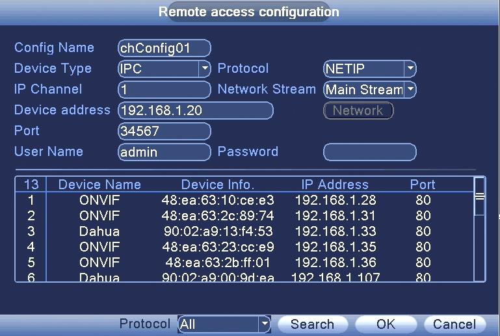Open the Network Stream dropdown

pos(410,89)
